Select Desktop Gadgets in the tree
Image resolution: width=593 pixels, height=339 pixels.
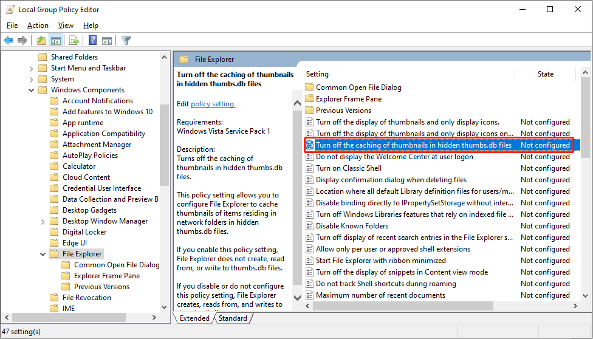coord(90,210)
